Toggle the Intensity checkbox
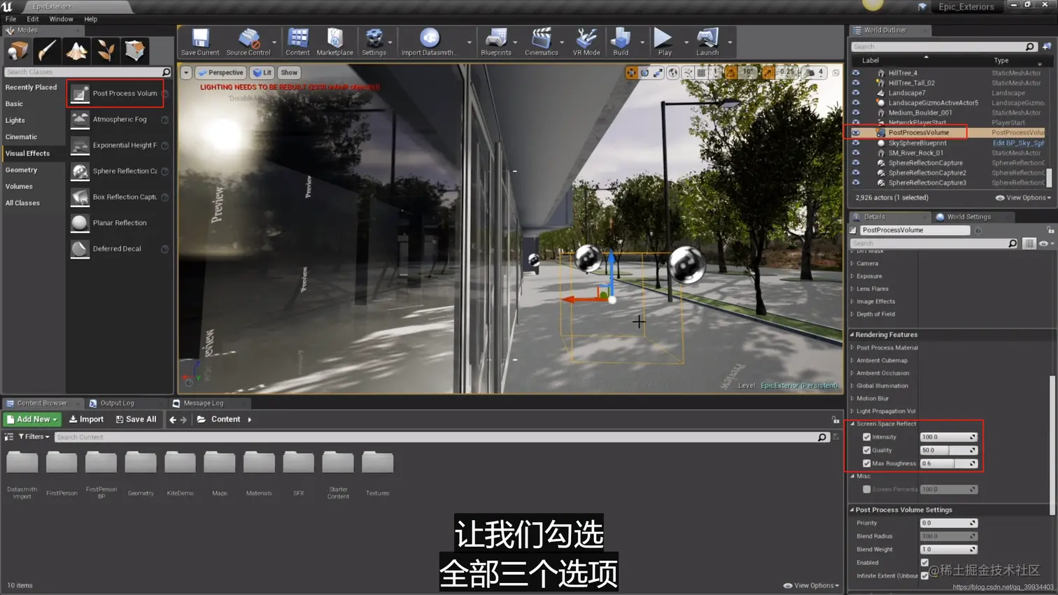Image resolution: width=1058 pixels, height=595 pixels. (x=867, y=437)
